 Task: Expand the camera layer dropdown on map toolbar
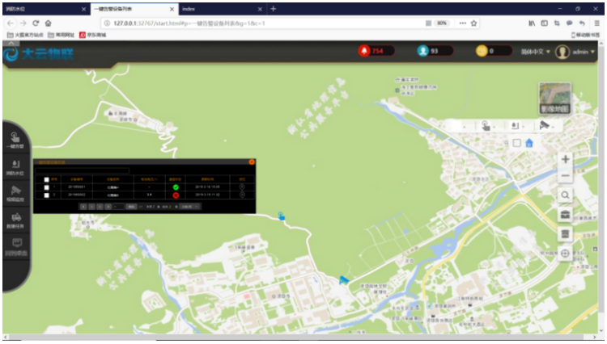coord(546,125)
